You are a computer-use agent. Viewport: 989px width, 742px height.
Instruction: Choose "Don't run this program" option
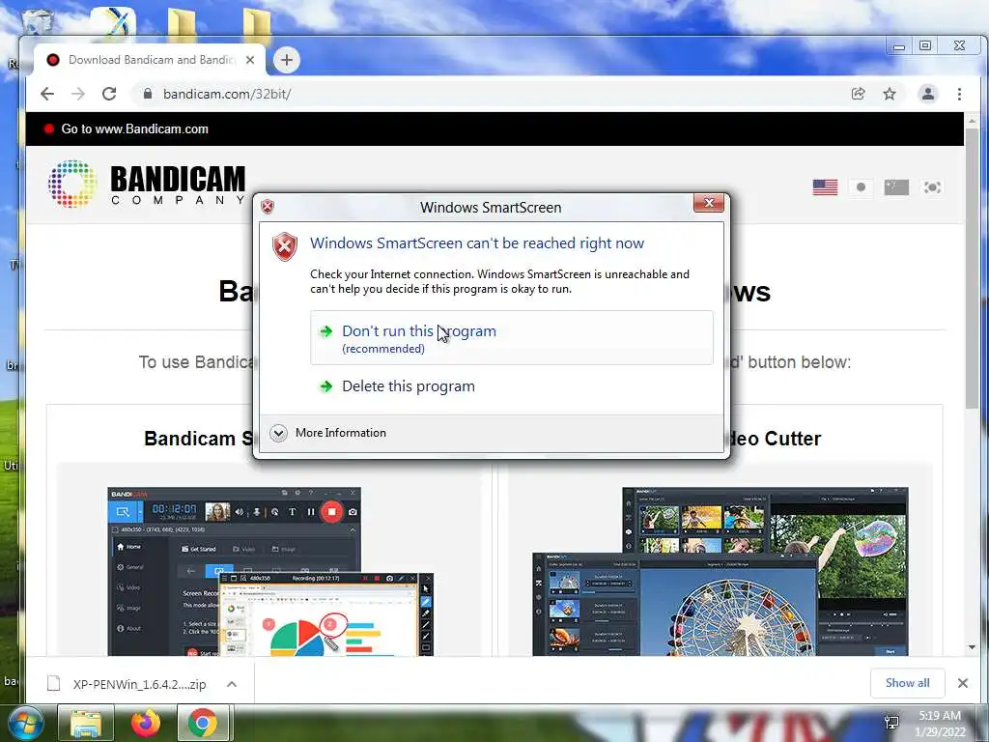click(512, 337)
